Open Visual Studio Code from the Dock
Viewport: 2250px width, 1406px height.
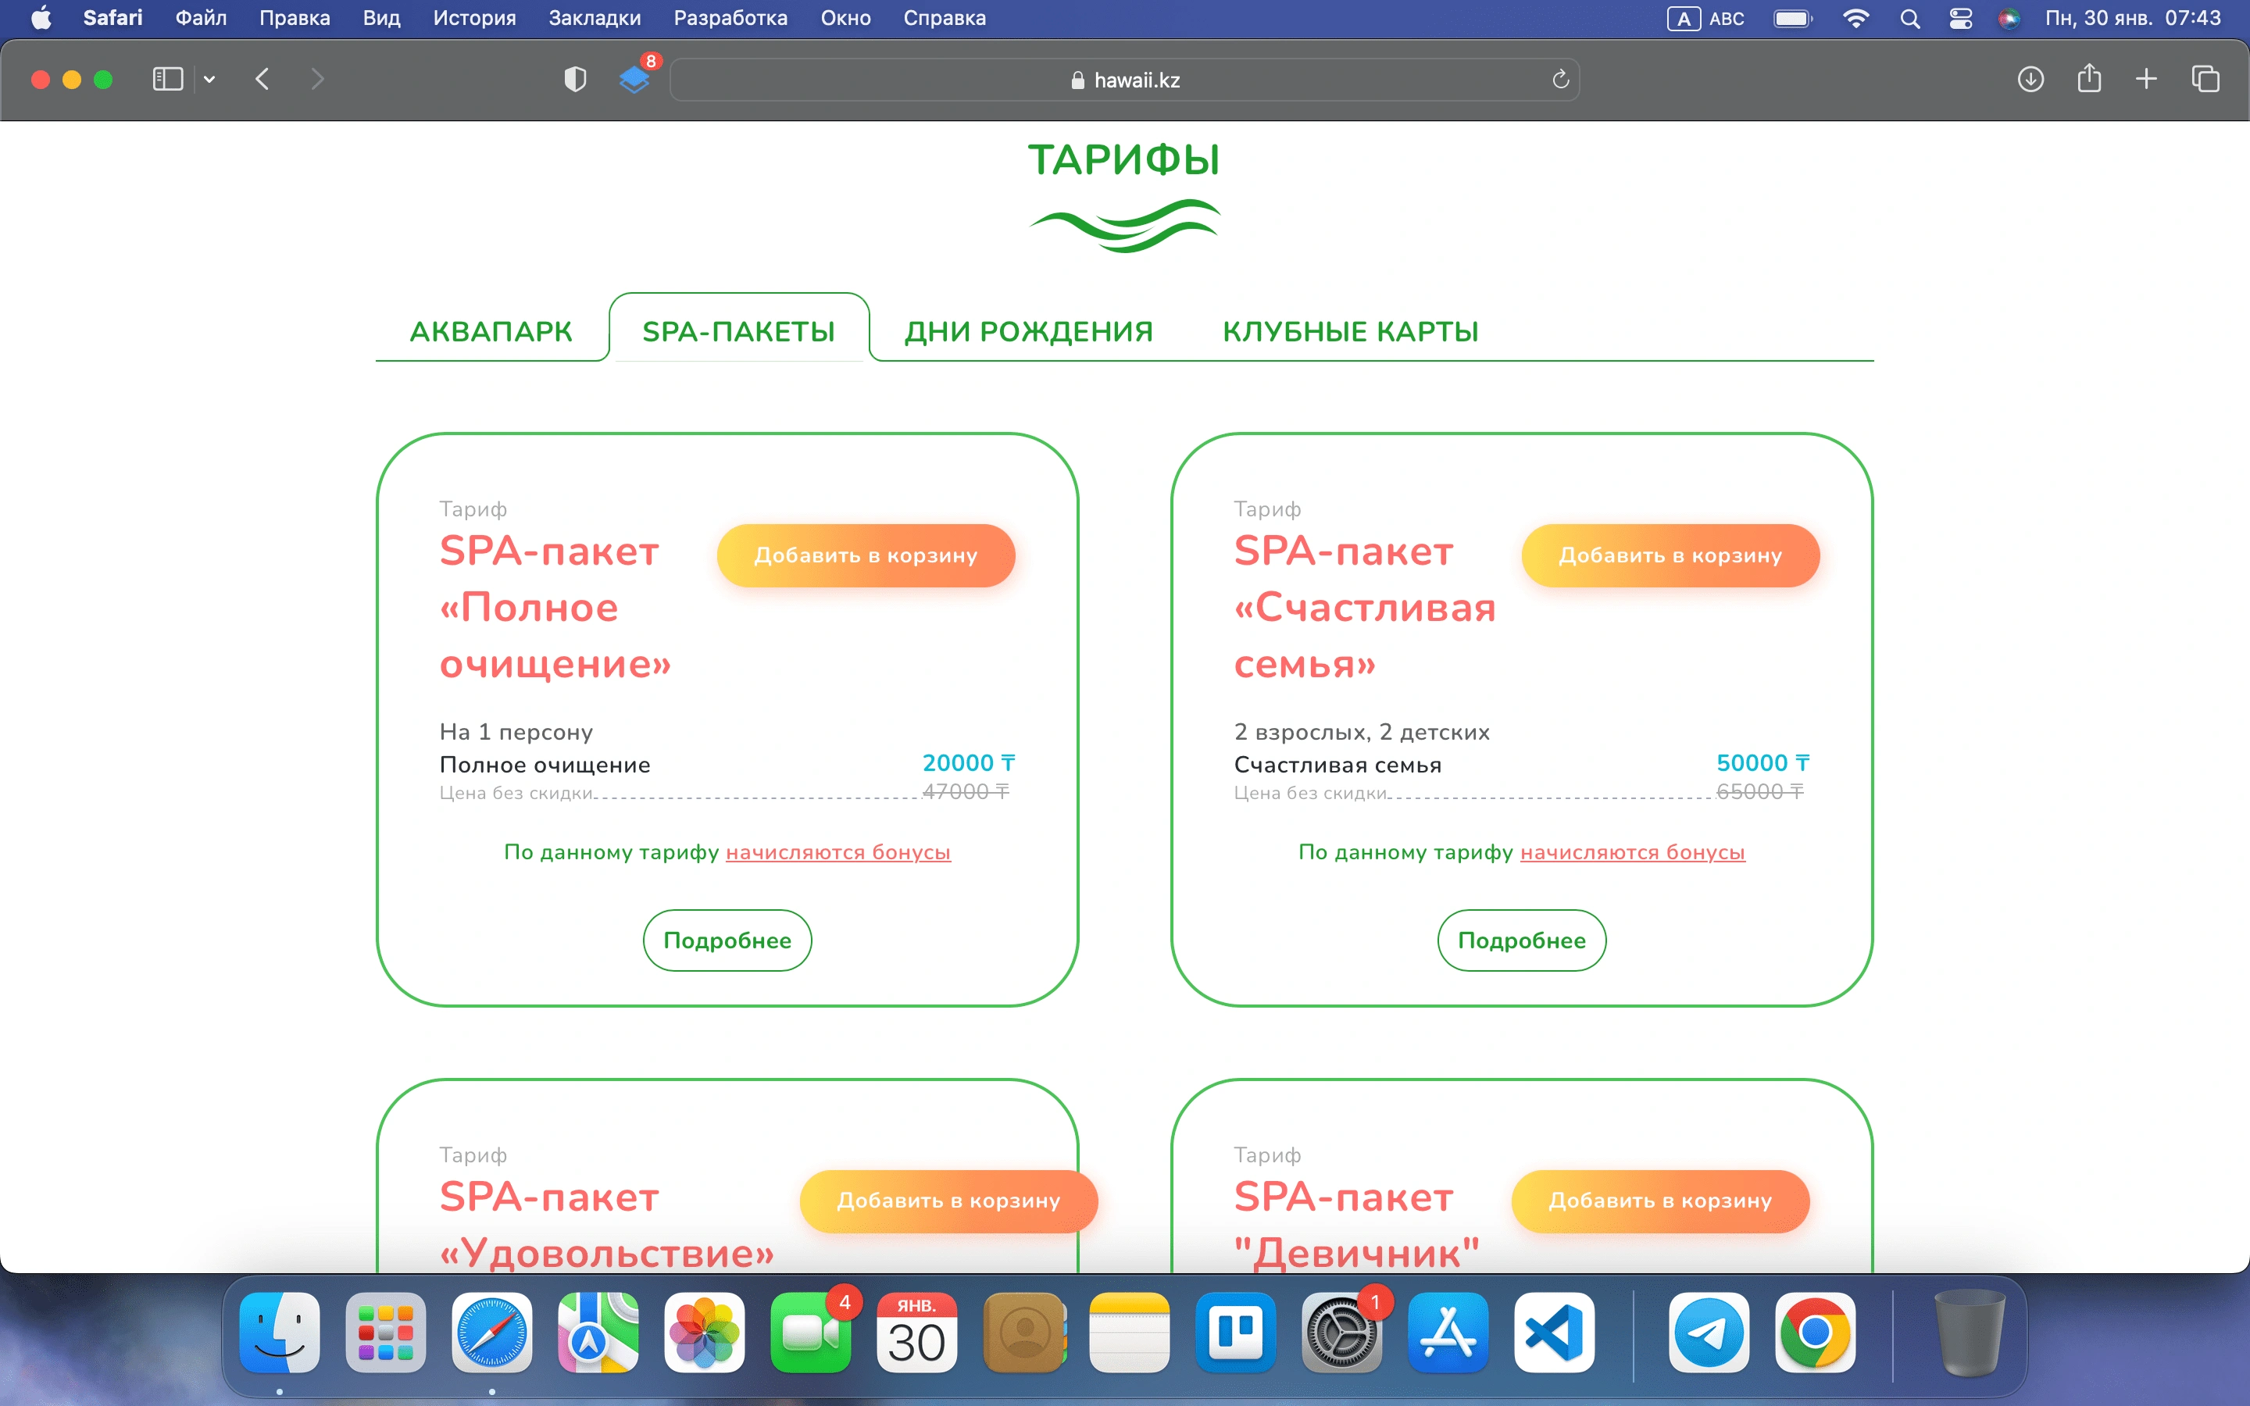pyautogui.click(x=1554, y=1333)
